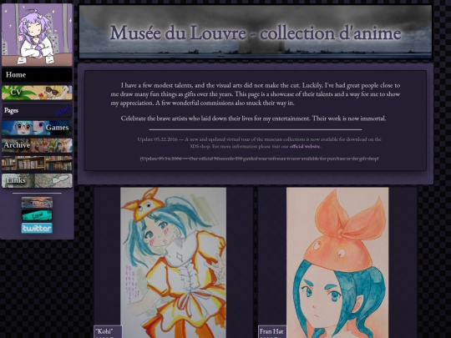451x338 pixels.
Task: Open the CV page banner
Action: point(37,93)
